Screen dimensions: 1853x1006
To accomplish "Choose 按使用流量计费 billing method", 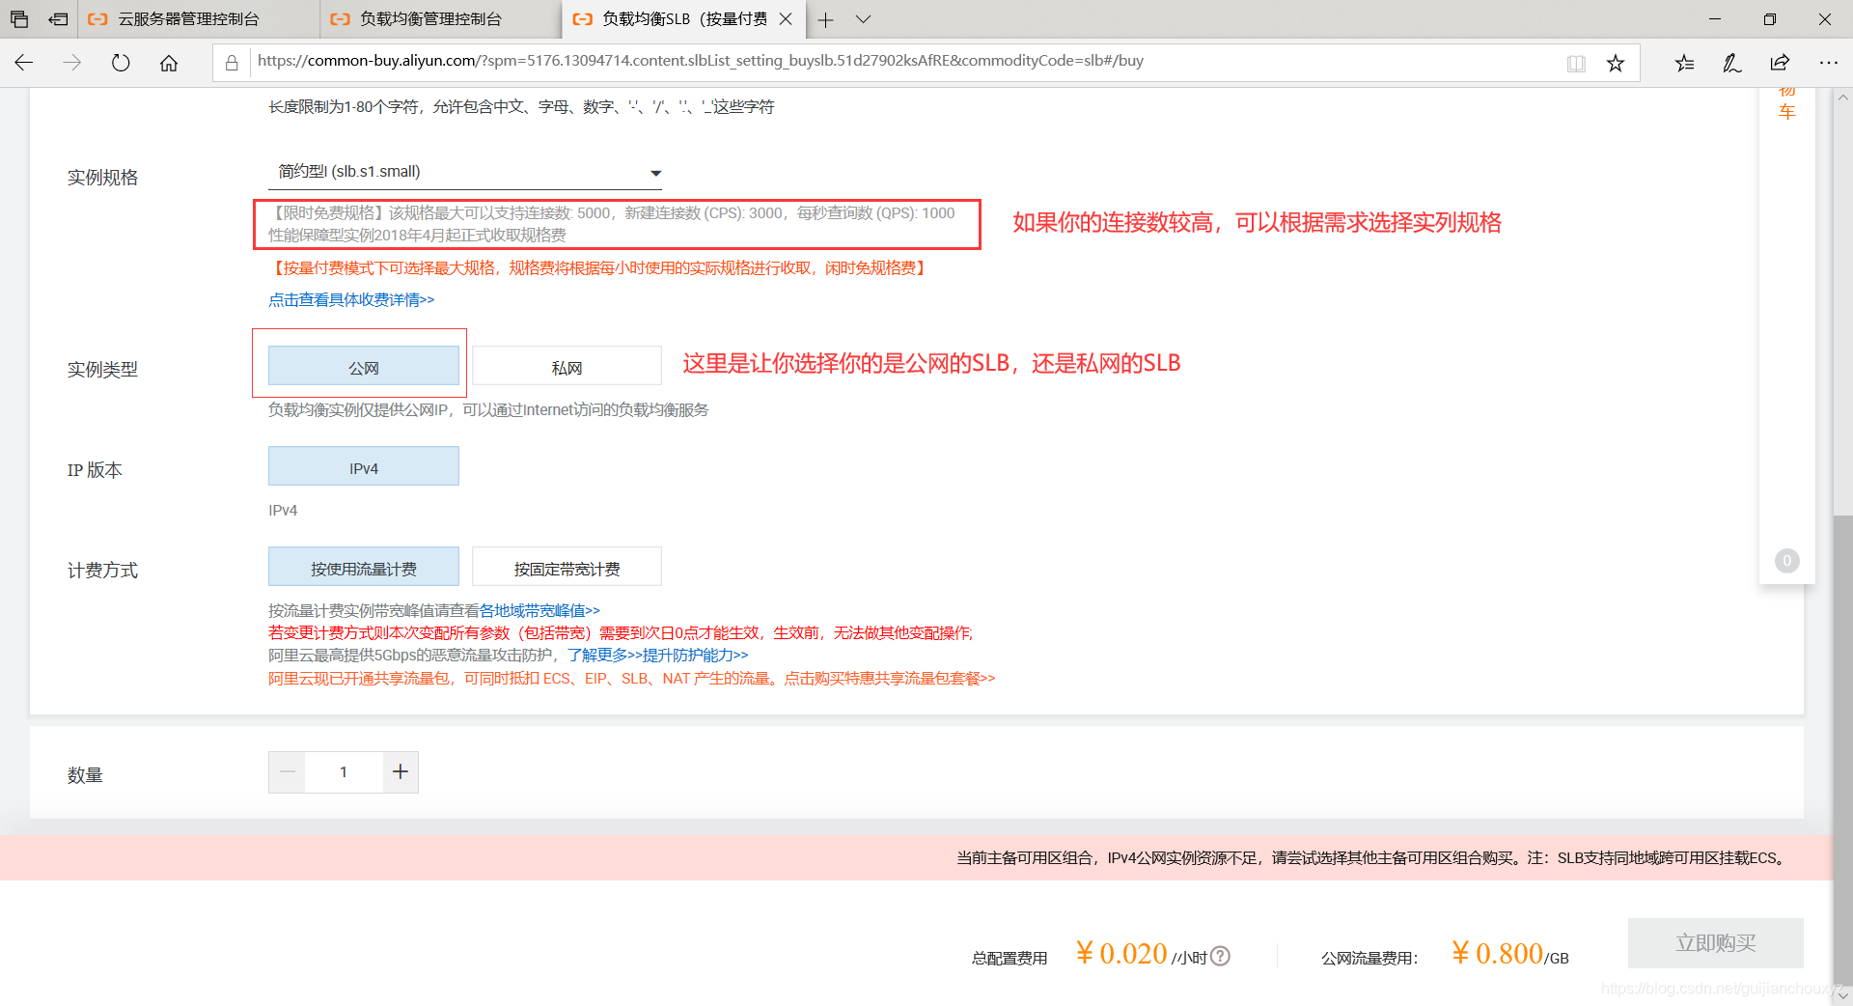I will pos(364,568).
